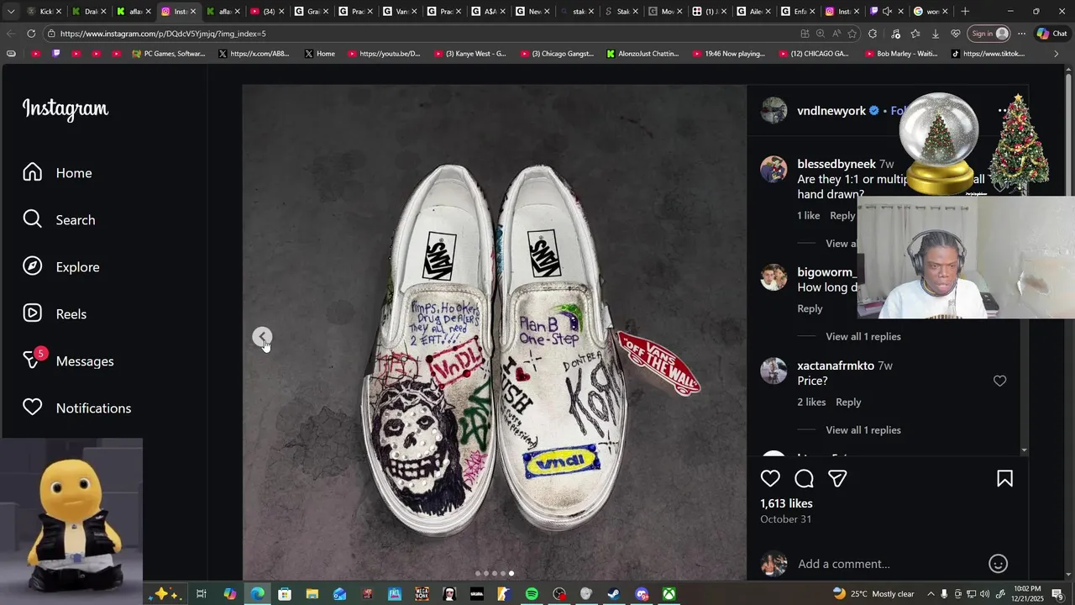Open the Bob Marley bookmark

pyautogui.click(x=899, y=54)
